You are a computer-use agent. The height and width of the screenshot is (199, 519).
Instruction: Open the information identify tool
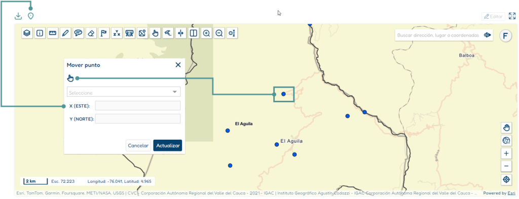click(40, 33)
